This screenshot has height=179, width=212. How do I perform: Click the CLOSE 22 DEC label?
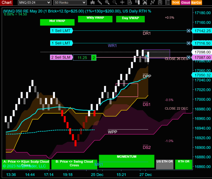coord(176,109)
